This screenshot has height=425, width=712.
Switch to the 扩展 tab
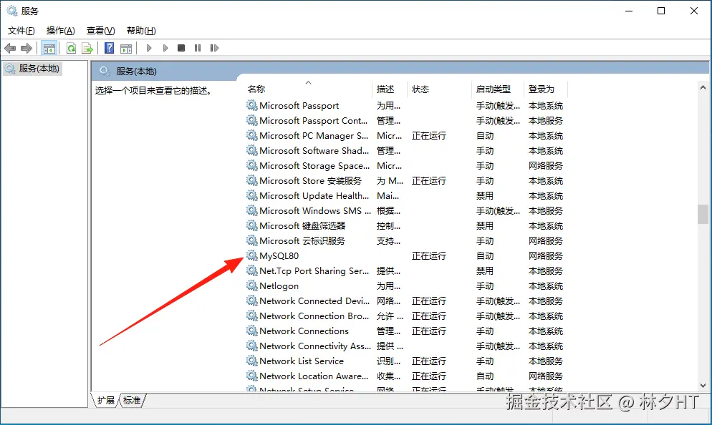[x=106, y=400]
